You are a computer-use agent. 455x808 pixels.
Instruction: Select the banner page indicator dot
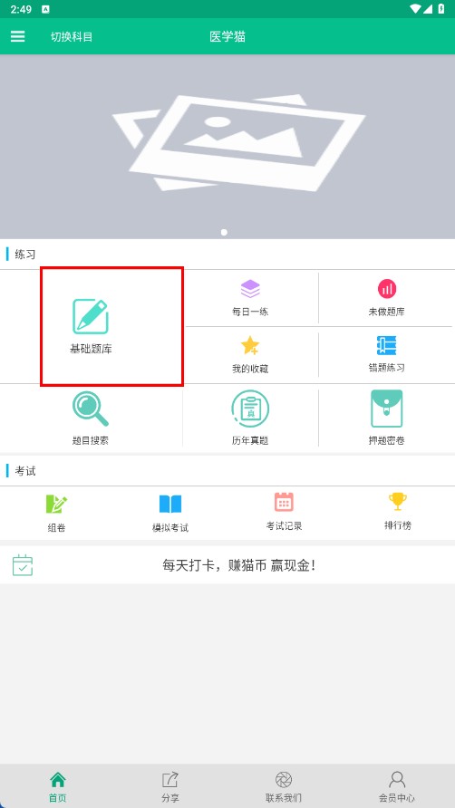224,233
